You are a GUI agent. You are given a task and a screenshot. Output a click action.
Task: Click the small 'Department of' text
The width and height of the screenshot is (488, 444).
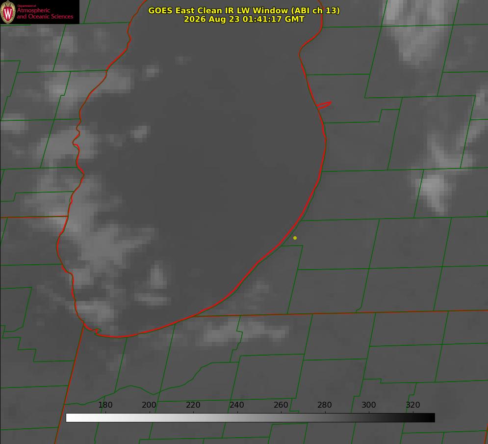click(26, 6)
